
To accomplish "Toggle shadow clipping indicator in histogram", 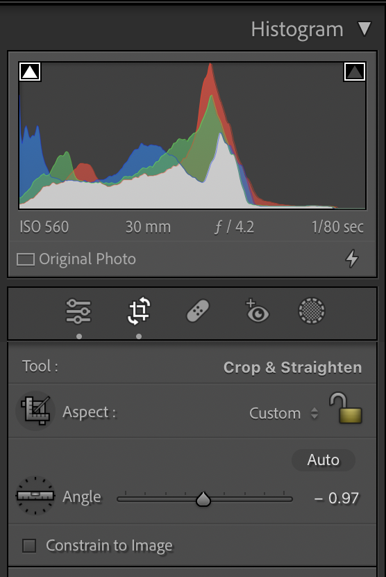I will 30,72.
